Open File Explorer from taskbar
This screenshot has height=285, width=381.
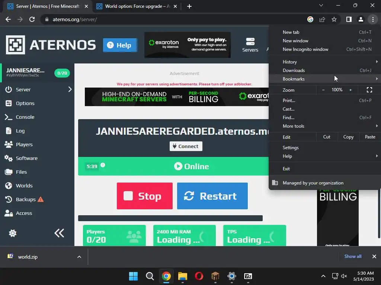click(182, 276)
